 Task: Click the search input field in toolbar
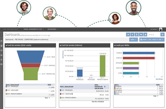click(153, 35)
